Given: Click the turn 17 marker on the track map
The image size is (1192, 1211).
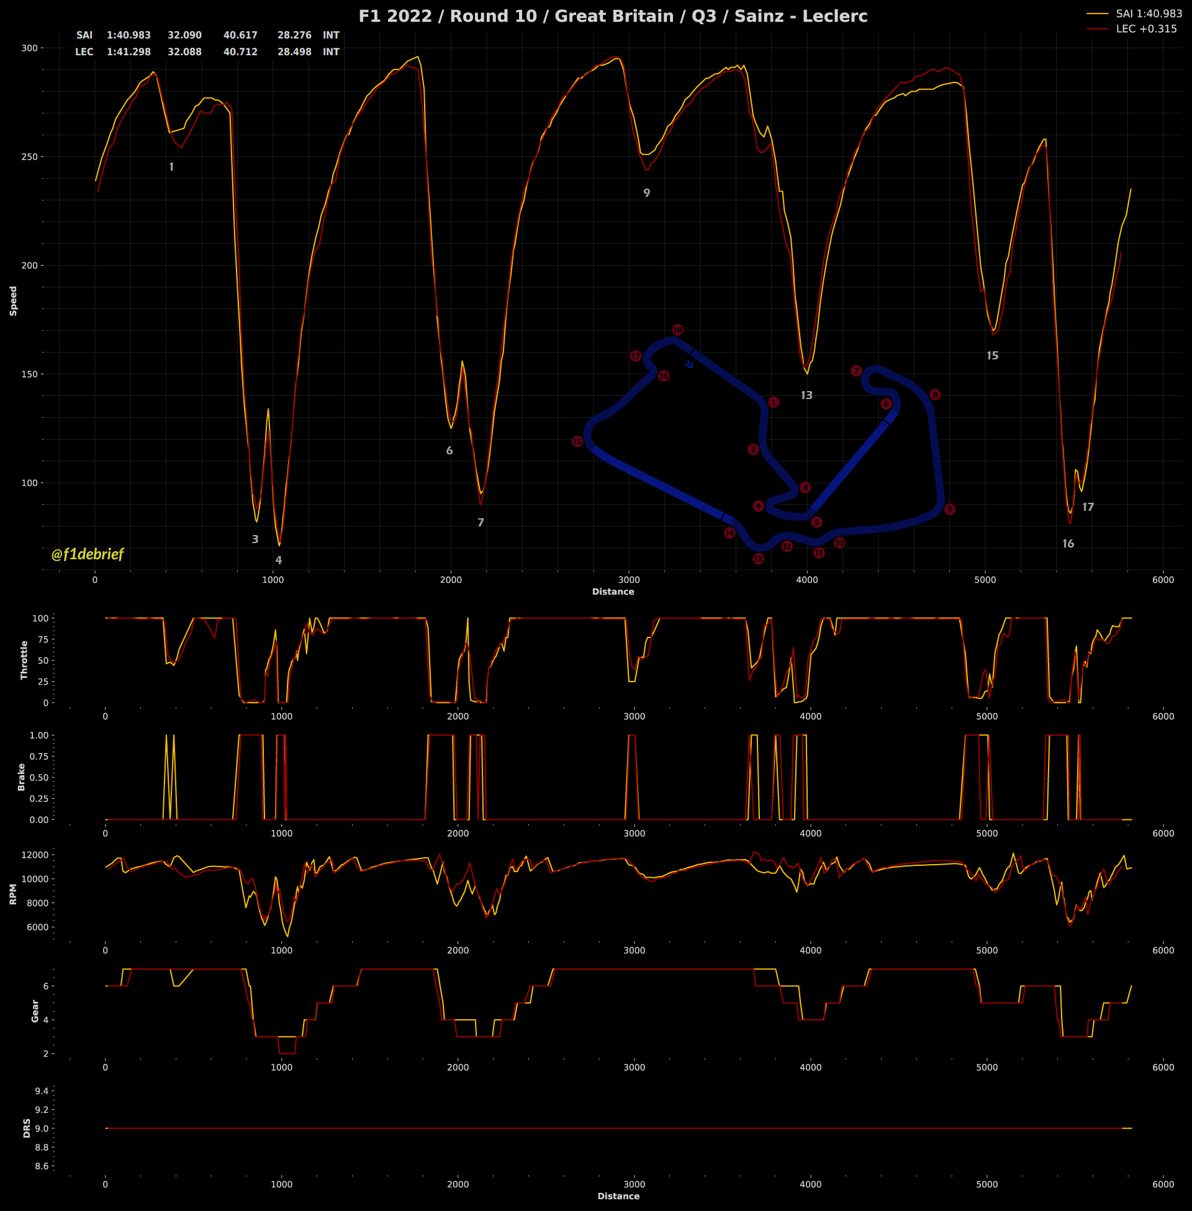Looking at the screenshot, I should point(636,356).
